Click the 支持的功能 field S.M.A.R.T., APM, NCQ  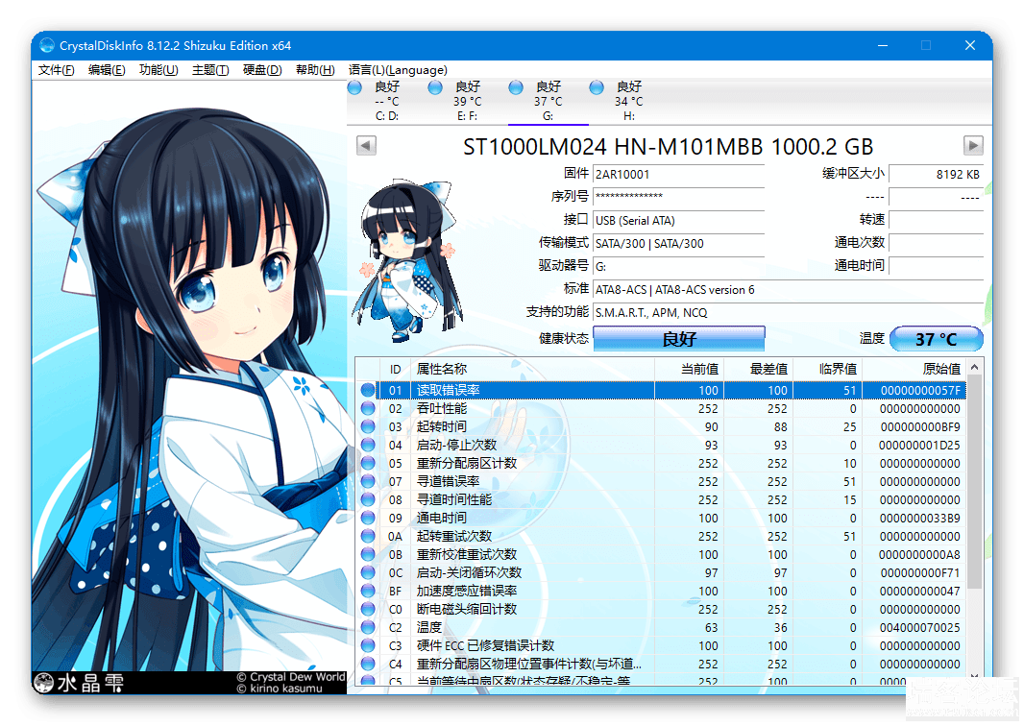point(789,313)
